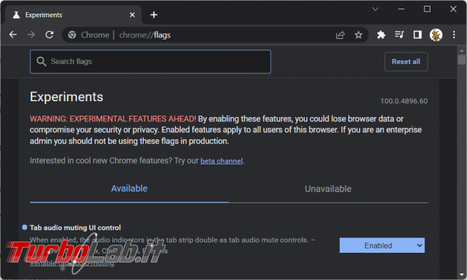Click the forward navigation arrow
Viewport: 467px width, 280px height.
tap(31, 34)
